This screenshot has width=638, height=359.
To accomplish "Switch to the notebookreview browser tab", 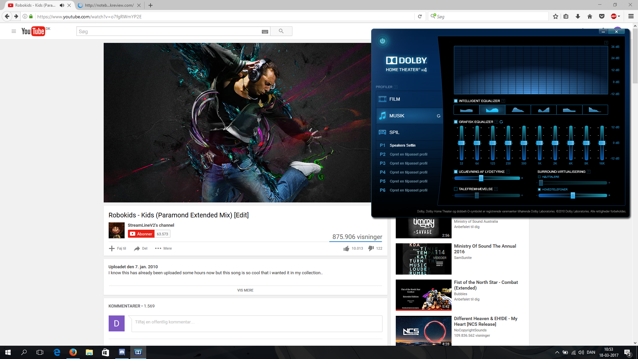I will [x=109, y=5].
